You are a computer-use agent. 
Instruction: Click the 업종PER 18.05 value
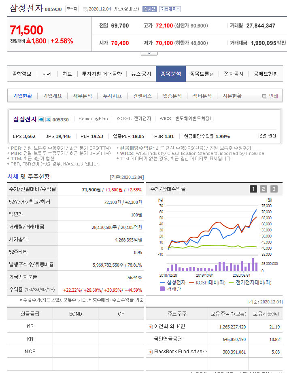point(138,136)
